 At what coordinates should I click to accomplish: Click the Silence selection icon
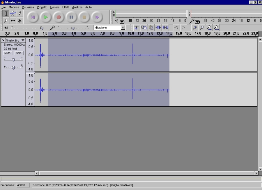(x=165, y=28)
